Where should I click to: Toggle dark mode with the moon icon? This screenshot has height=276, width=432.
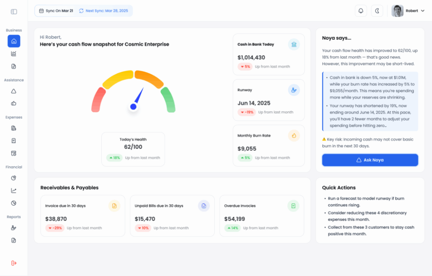(377, 11)
